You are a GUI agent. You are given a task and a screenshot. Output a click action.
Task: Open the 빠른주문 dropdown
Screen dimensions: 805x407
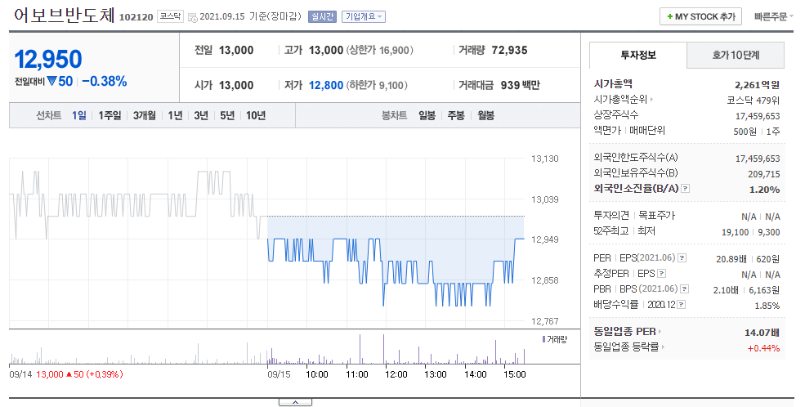(773, 17)
